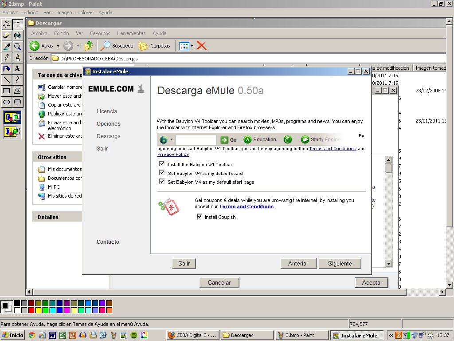This screenshot has width=454, height=341.
Task: Click the Word icon in quick launch
Action: coord(52,335)
